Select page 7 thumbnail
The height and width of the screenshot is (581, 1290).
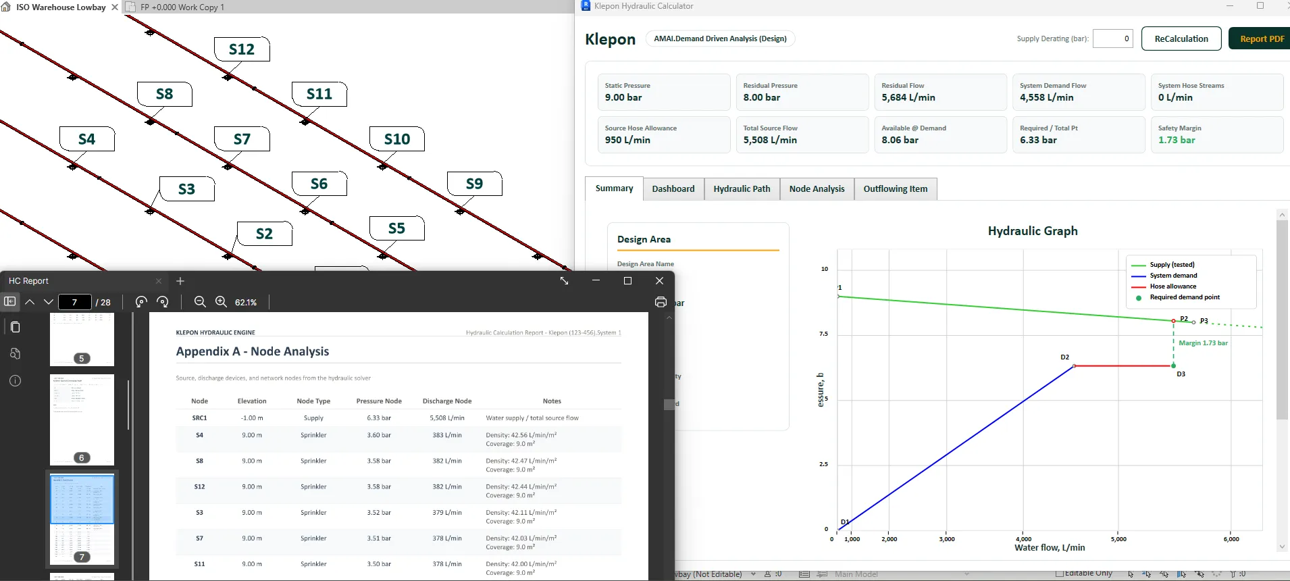tap(82, 519)
